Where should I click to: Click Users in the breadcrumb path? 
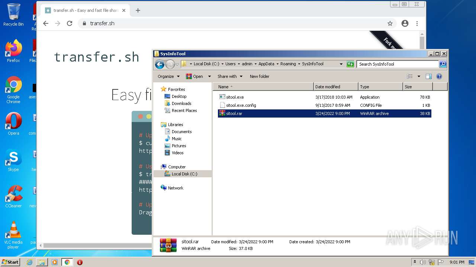[231, 64]
